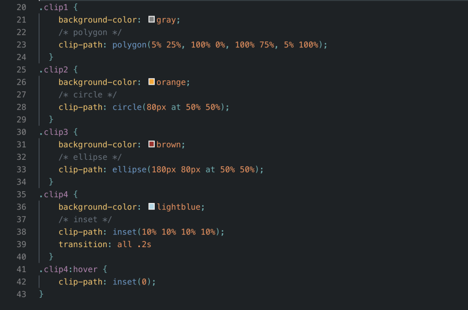This screenshot has width=468, height=310.
Task: Click the 5% 25% polygon point
Action: coord(166,45)
